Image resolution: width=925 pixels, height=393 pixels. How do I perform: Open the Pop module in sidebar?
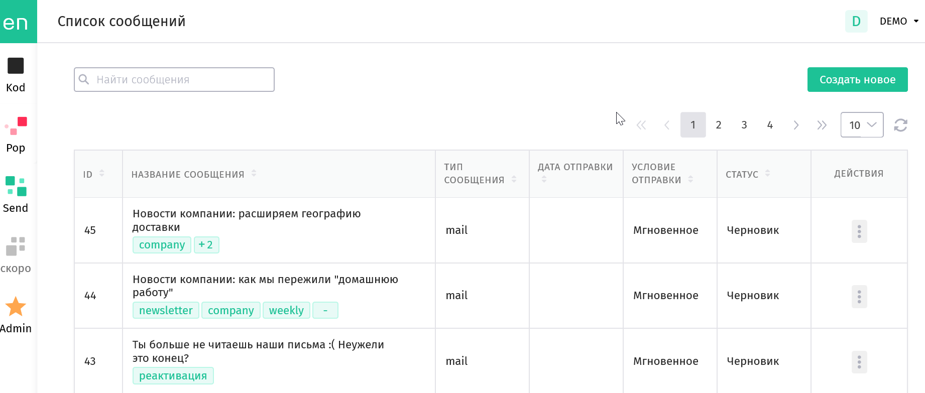coord(16,136)
